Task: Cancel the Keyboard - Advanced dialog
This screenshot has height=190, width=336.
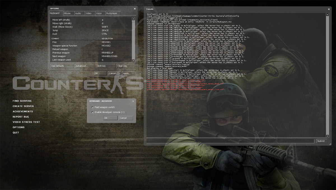Action: (126, 118)
